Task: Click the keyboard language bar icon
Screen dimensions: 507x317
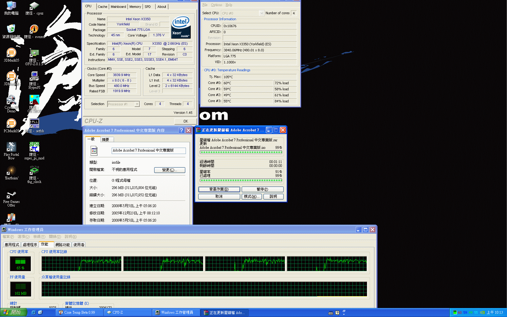Action: click(331, 313)
